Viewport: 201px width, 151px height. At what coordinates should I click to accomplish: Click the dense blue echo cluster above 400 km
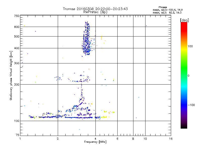(86, 39)
